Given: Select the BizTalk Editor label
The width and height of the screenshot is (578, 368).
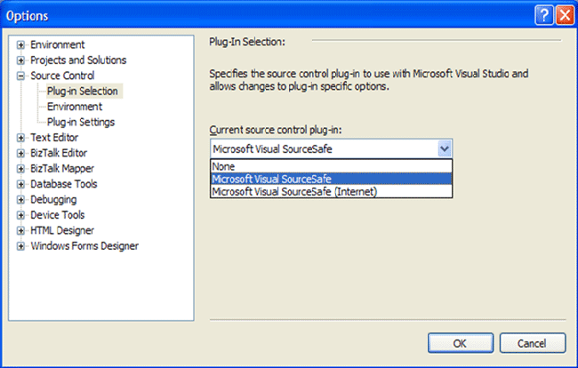Looking at the screenshot, I should [59, 153].
